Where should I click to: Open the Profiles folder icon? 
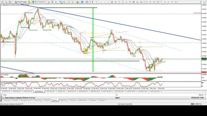tap(6, 2)
